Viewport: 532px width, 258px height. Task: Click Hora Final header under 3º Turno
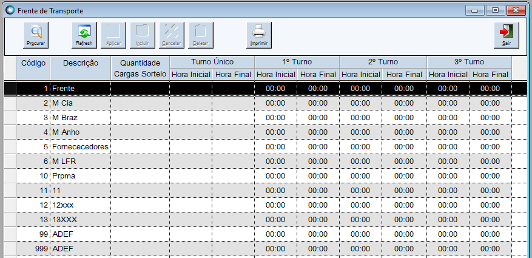(490, 74)
